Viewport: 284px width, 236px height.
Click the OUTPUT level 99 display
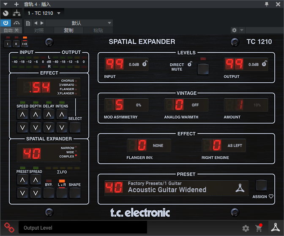point(234,64)
